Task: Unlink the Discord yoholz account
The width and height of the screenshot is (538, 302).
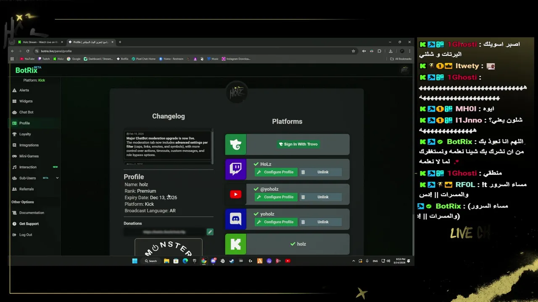Action: (x=320, y=222)
